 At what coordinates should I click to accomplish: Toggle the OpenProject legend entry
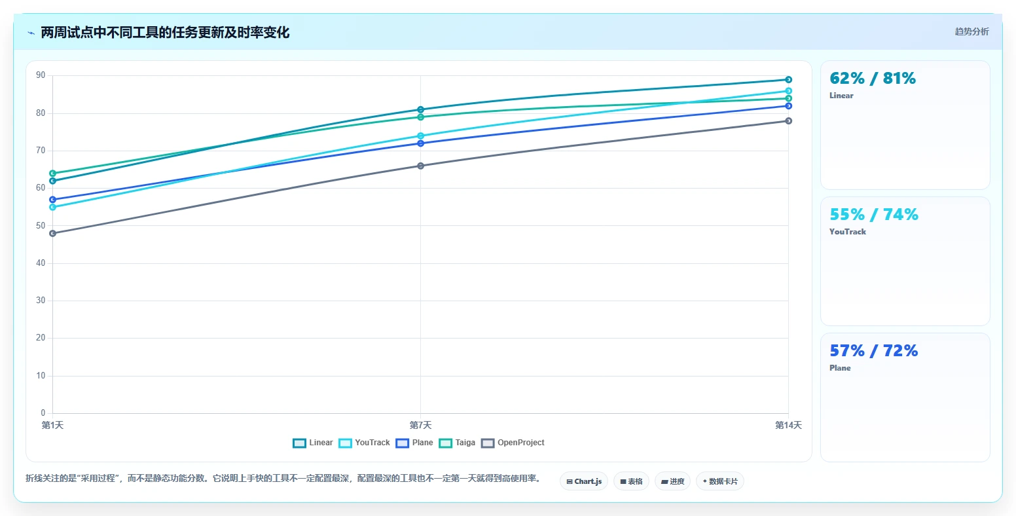pos(513,443)
